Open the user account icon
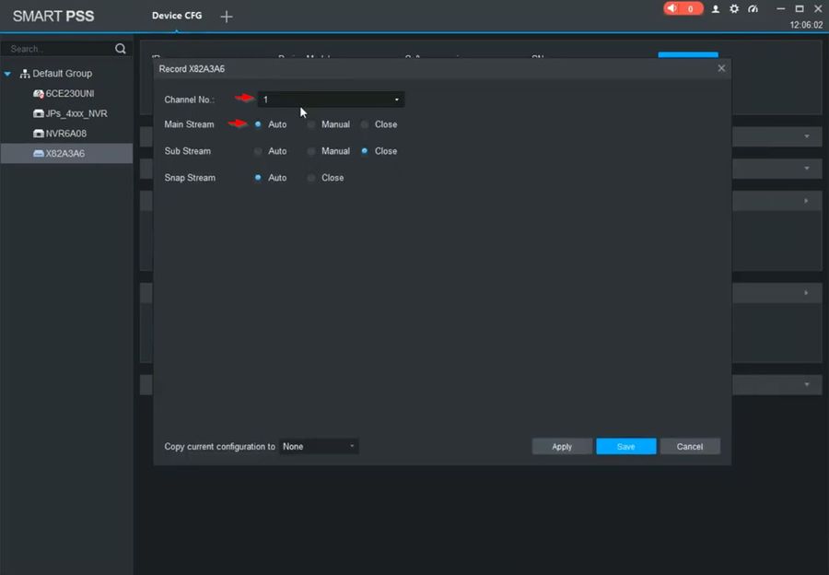 (716, 8)
